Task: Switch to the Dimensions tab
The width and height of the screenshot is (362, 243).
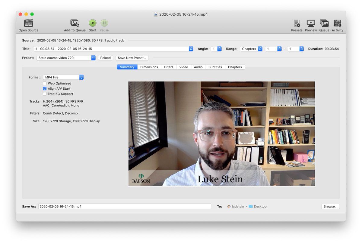Action: (x=149, y=67)
